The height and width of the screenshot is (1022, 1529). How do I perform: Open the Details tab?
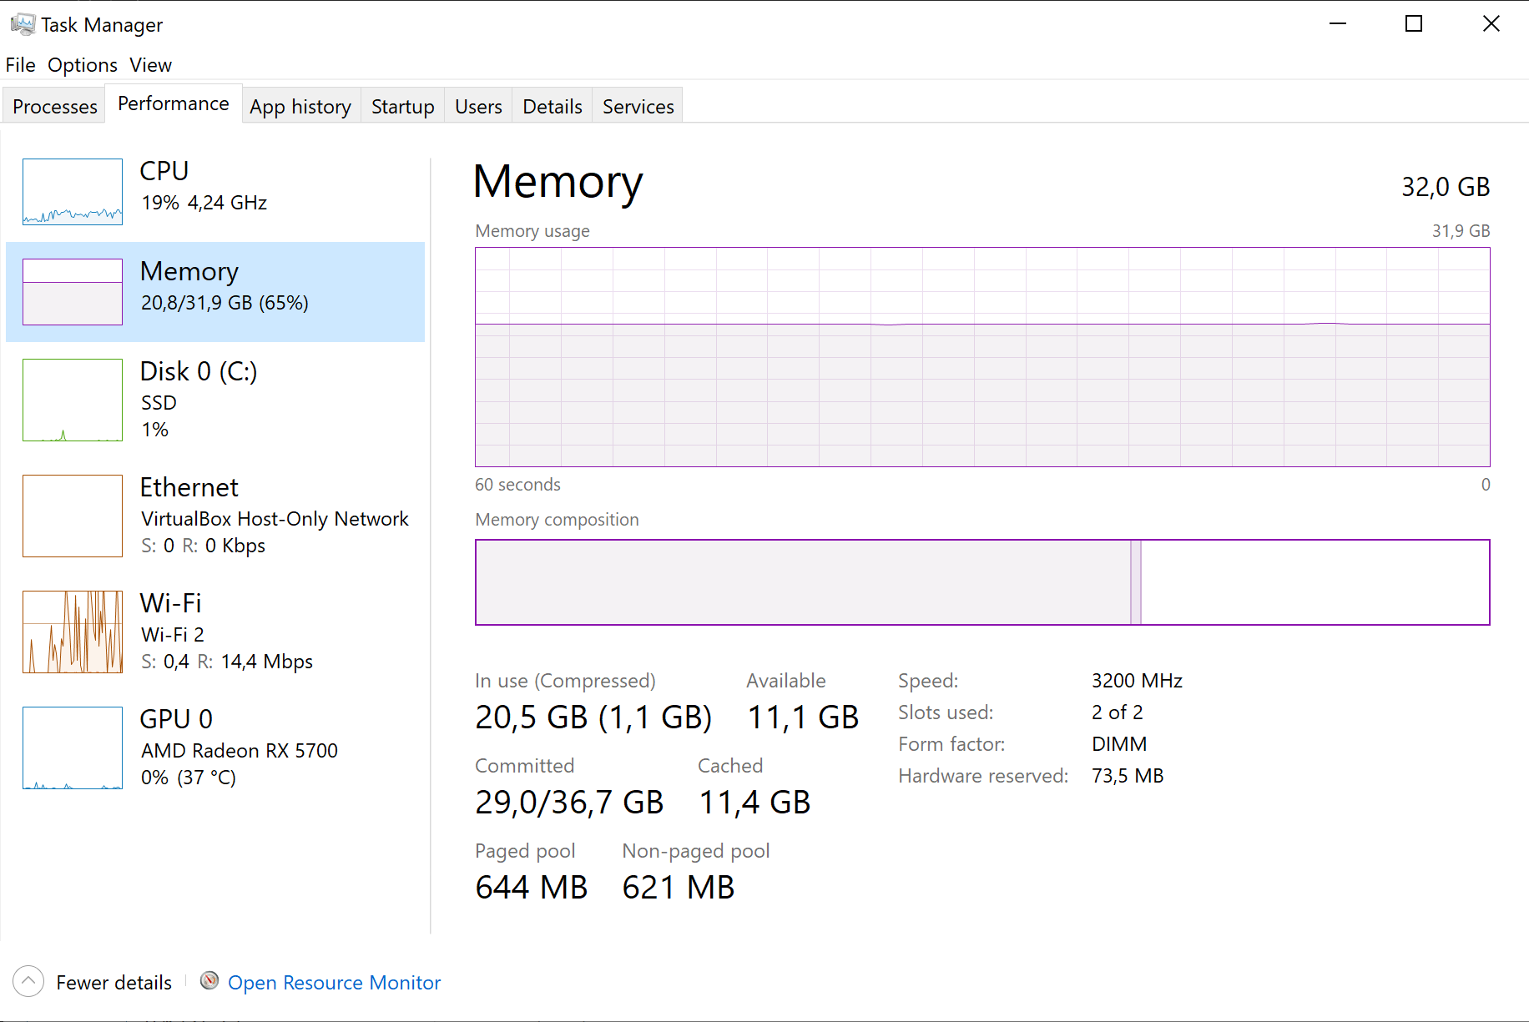pos(552,107)
